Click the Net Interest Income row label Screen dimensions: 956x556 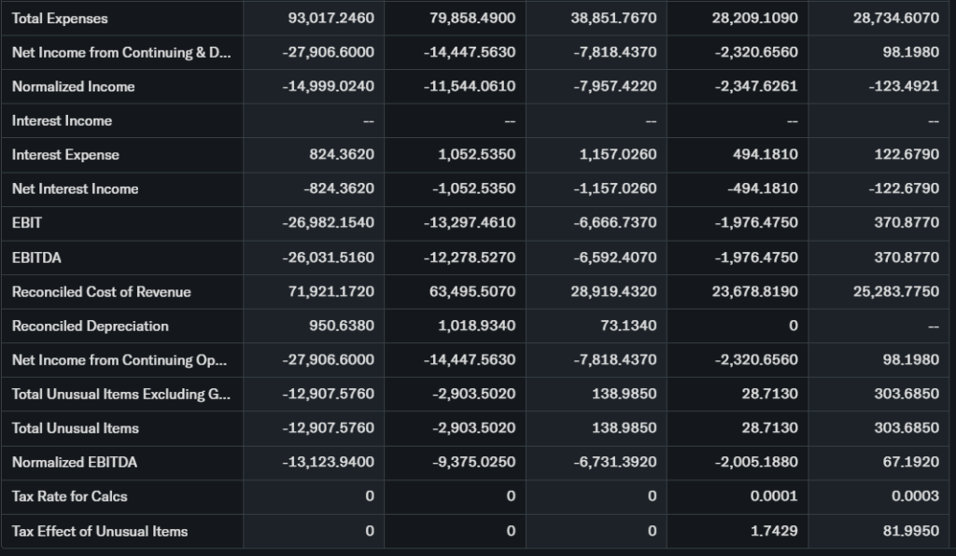click(75, 189)
